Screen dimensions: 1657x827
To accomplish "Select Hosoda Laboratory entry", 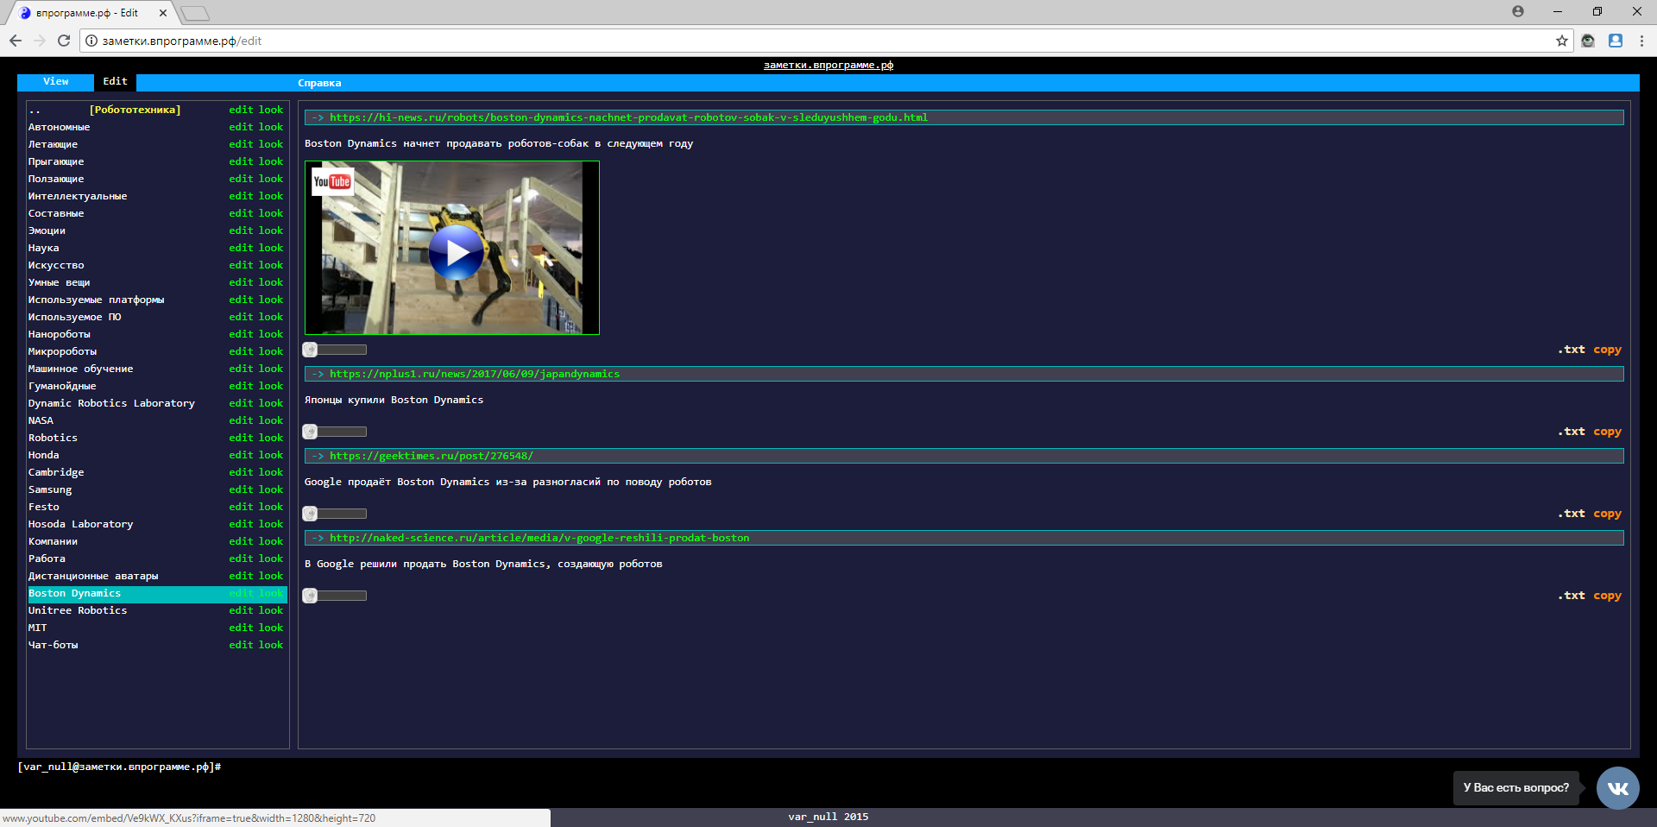I will [80, 524].
